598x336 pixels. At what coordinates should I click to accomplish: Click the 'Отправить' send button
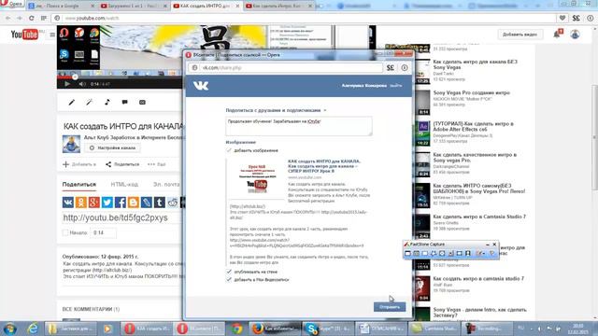coord(390,307)
